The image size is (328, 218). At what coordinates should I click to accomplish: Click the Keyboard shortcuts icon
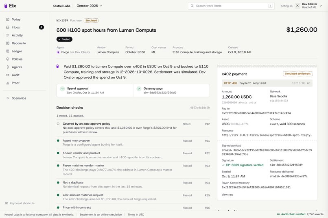(7, 203)
